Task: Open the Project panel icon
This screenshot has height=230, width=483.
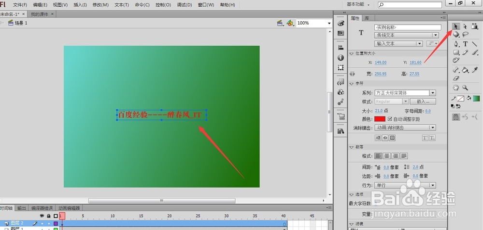Action: click(341, 116)
